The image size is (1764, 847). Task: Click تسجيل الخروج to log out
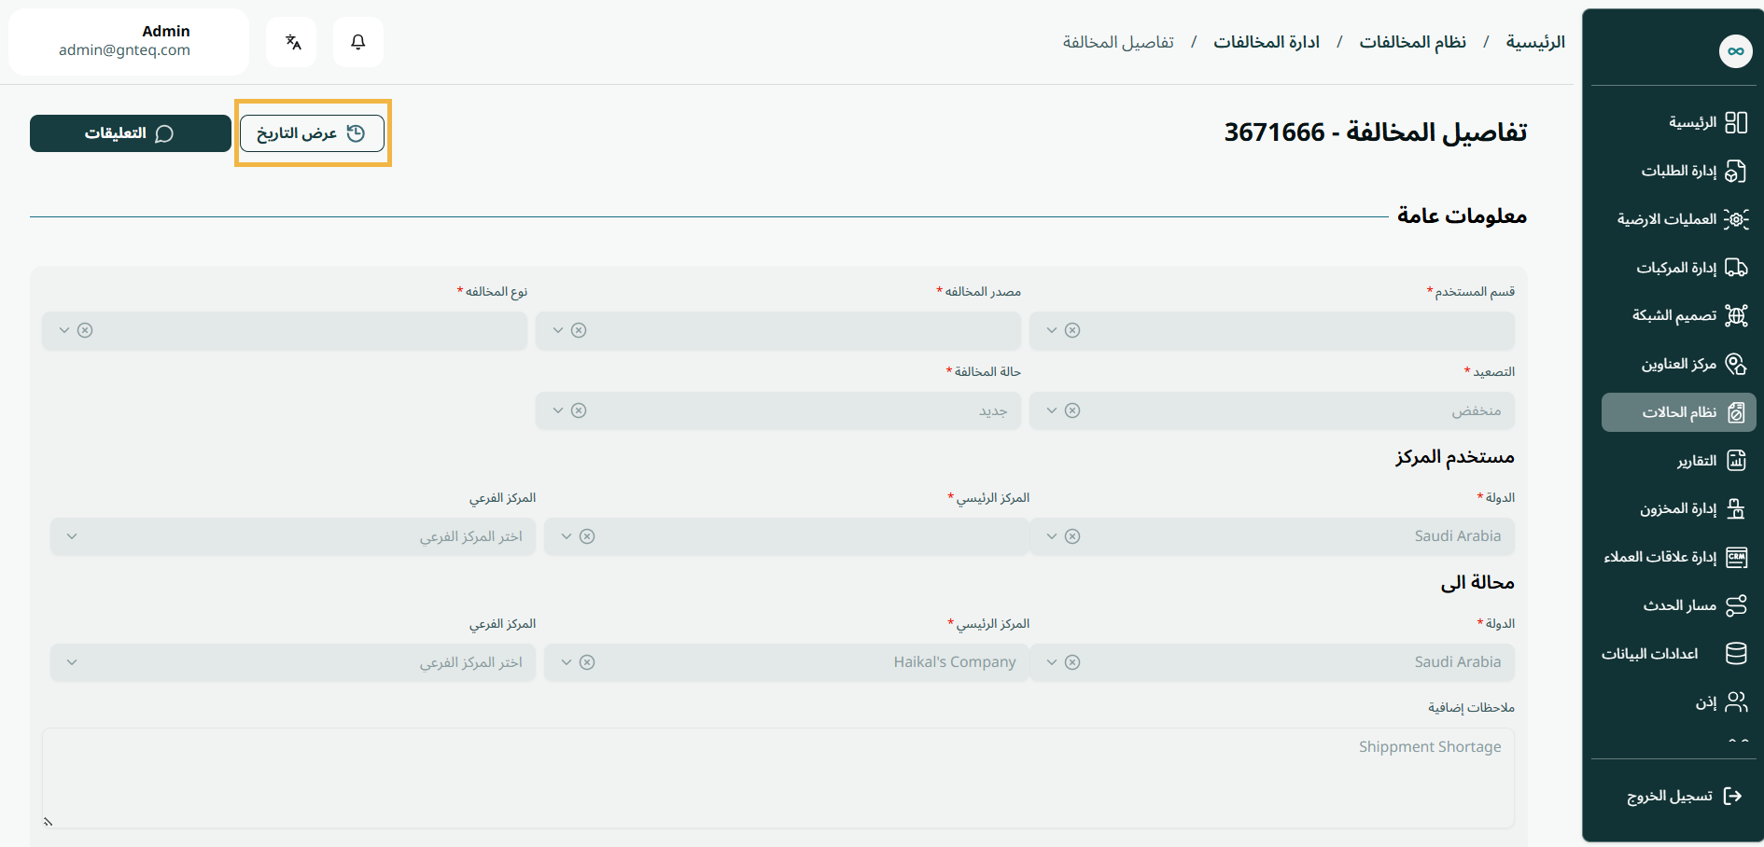click(x=1669, y=796)
